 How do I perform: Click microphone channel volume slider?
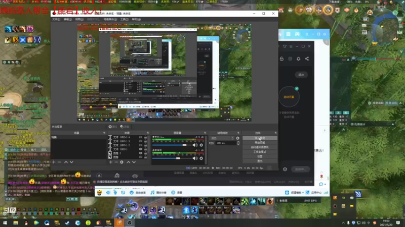pyautogui.click(x=172, y=145)
